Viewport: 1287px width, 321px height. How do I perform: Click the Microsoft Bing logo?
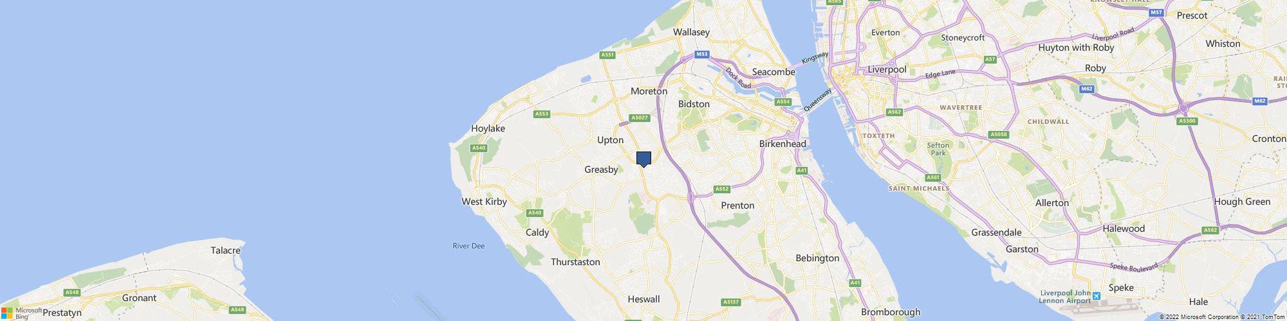pos(21,313)
